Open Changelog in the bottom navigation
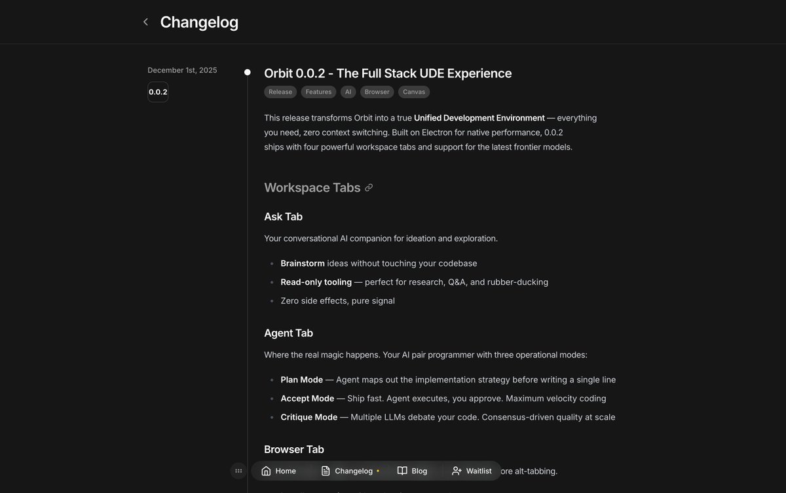 pos(350,471)
